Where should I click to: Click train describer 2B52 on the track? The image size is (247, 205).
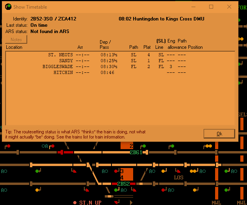123,184
